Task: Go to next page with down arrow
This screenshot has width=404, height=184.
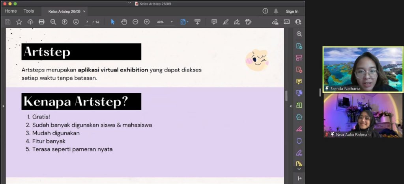Action: pos(76,22)
